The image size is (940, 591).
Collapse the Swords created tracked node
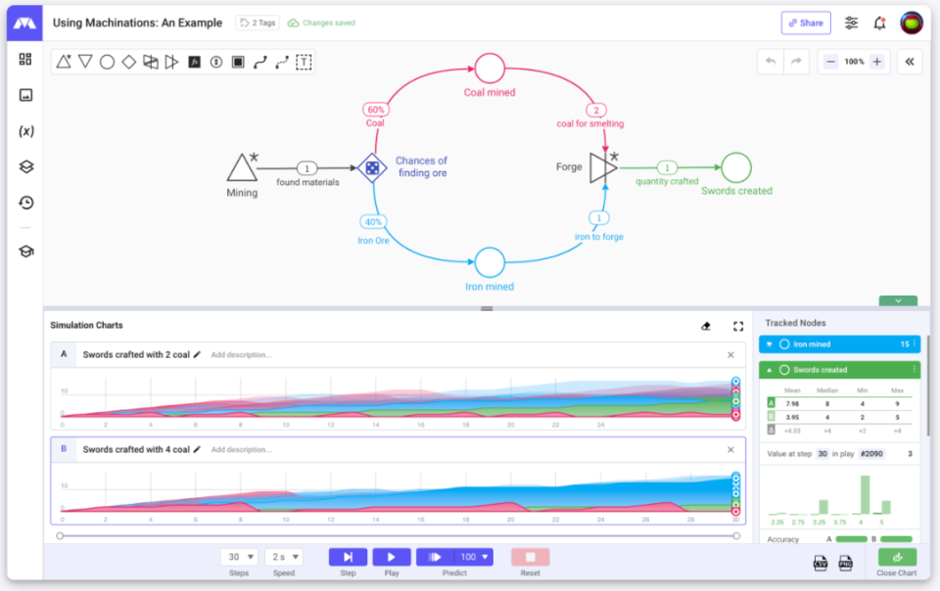point(770,370)
